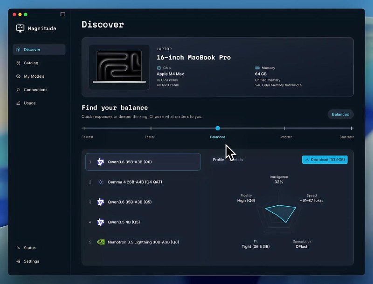
Task: Select the Profile tab
Action: click(218, 160)
